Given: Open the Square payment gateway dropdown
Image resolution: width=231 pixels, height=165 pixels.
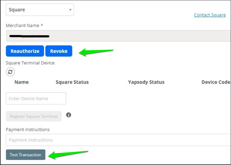Looking at the screenshot, I should click(x=40, y=10).
